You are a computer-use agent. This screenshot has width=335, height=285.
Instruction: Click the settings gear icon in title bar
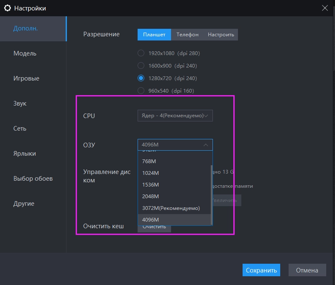pyautogui.click(x=8, y=8)
